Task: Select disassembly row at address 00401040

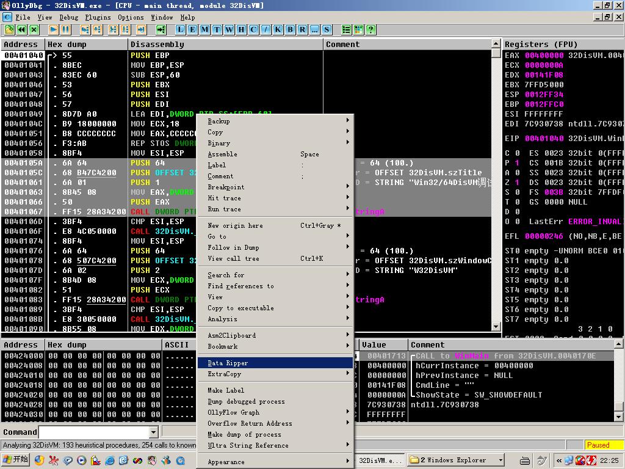Action: (x=247, y=55)
